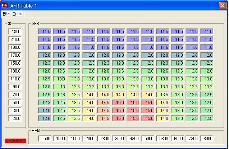Image resolution: width=229 pixels, height=149 pixels.
Task: Open the Tools menu
Action: click(x=18, y=14)
